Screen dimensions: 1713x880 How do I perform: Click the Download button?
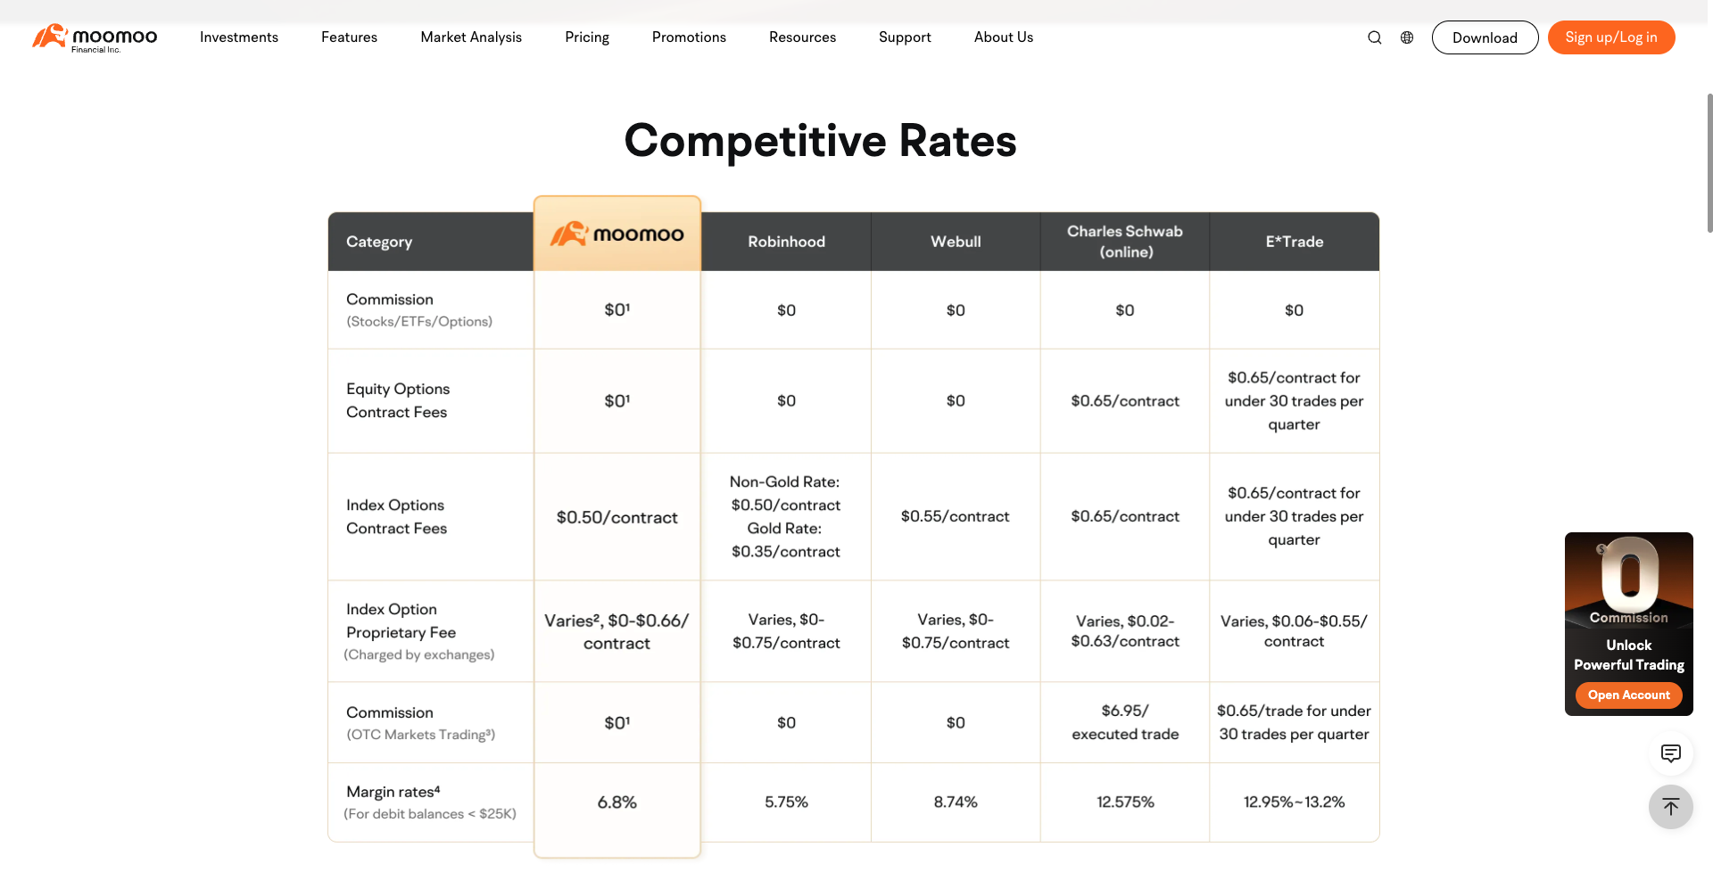(1485, 37)
